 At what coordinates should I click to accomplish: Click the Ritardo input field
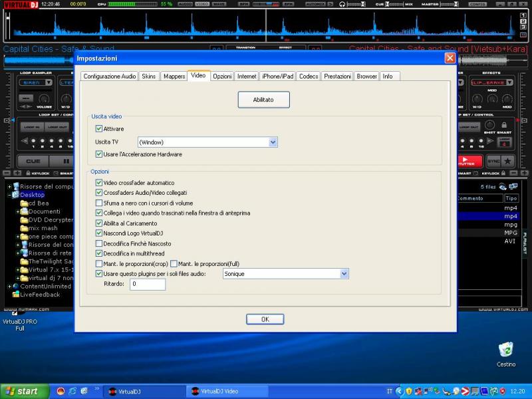[148, 285]
